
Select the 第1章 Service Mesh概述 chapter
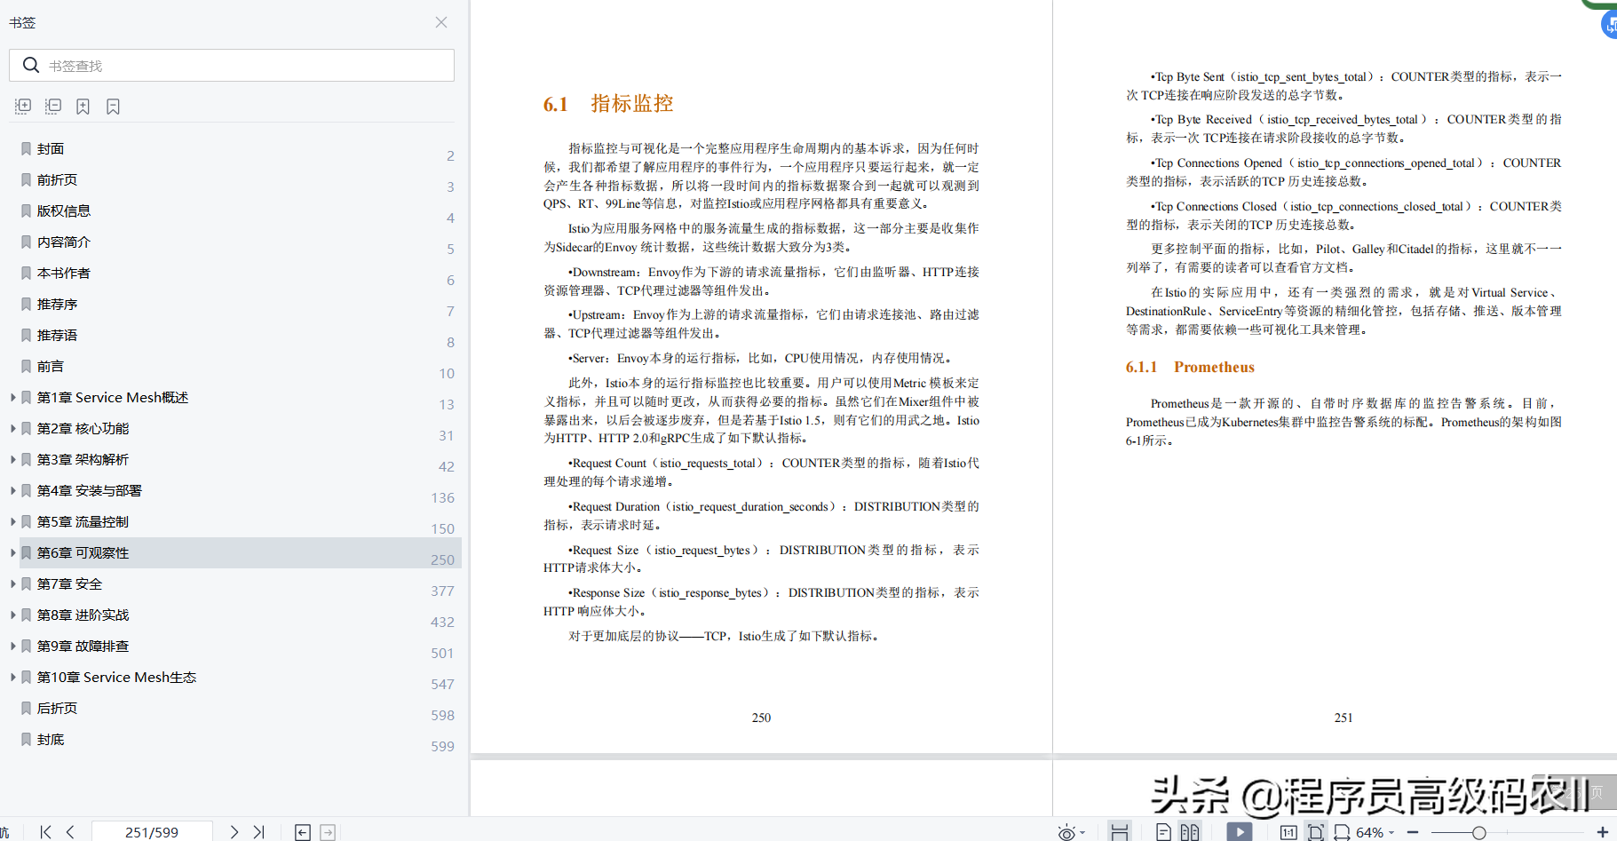pyautogui.click(x=113, y=397)
